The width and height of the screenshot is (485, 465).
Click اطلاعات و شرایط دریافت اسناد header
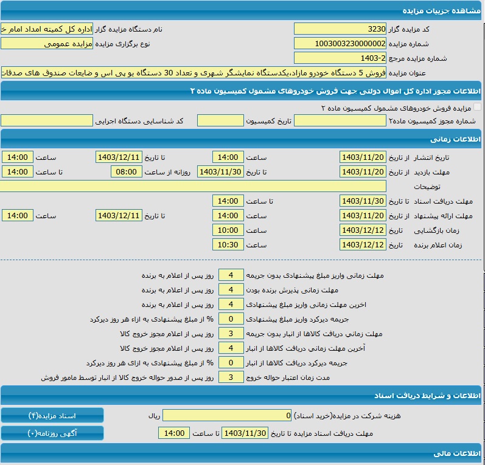coord(241,395)
